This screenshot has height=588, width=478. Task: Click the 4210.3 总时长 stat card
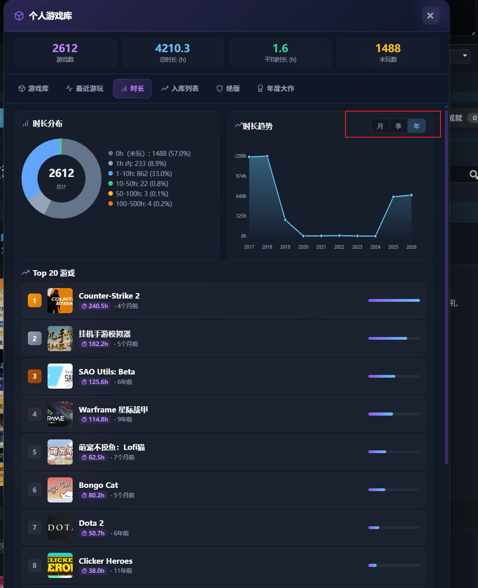(173, 53)
